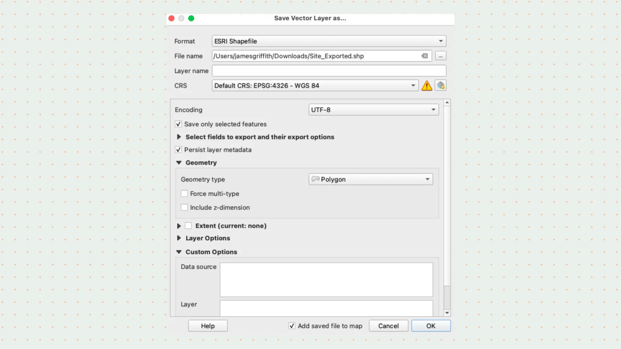The width and height of the screenshot is (621, 349).
Task: Expand the Extent section arrow
Action: [x=179, y=226]
